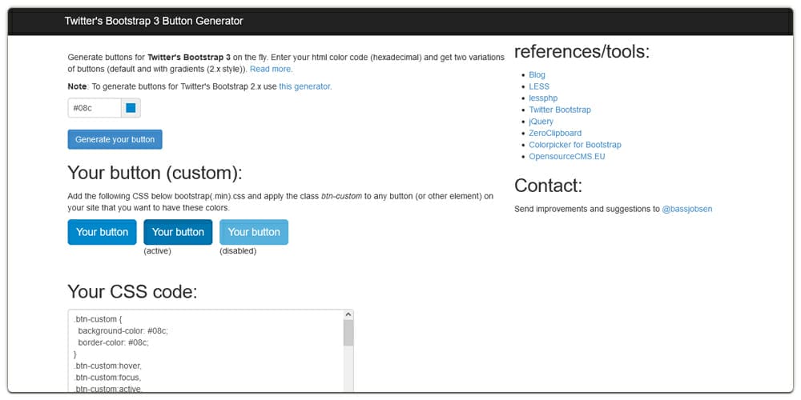Screen dimensions: 801x400
Task: Click the active Your button preview
Action: coord(178,232)
